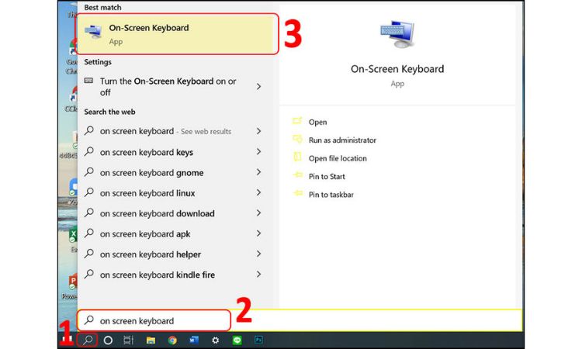Open Task View from the taskbar
This screenshot has height=349, width=582.
129,340
